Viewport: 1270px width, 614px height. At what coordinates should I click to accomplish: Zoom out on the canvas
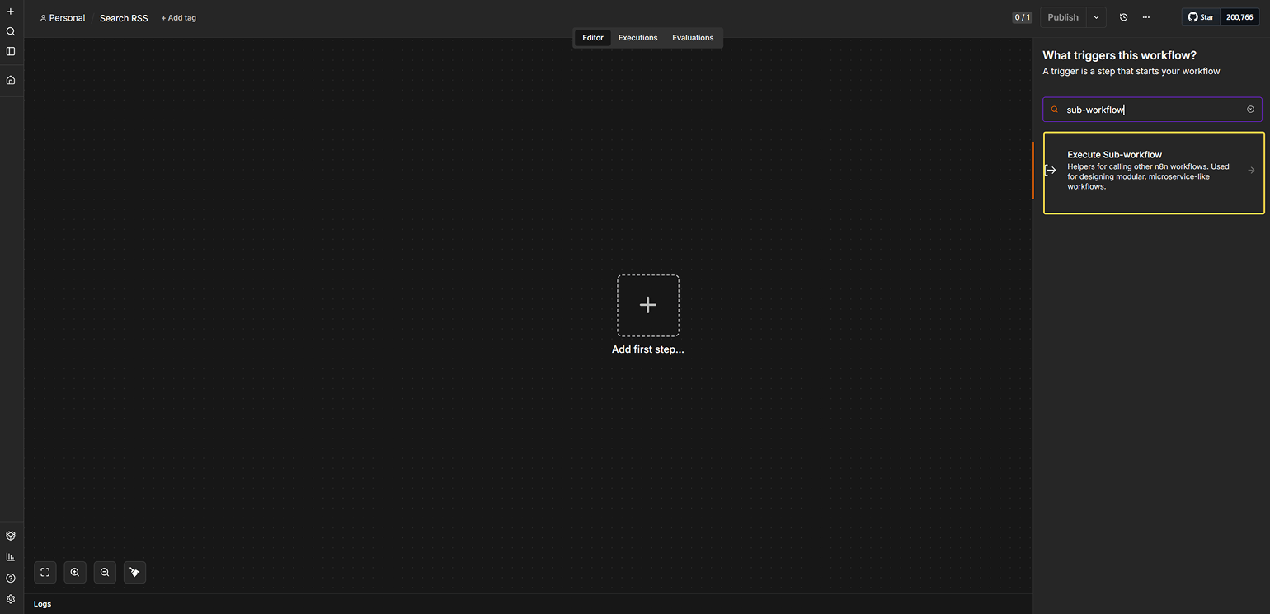click(105, 572)
